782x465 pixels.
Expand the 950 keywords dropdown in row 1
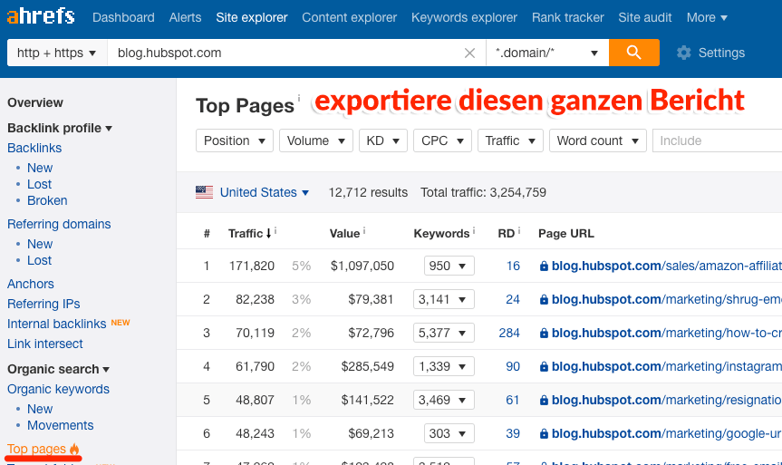click(449, 266)
